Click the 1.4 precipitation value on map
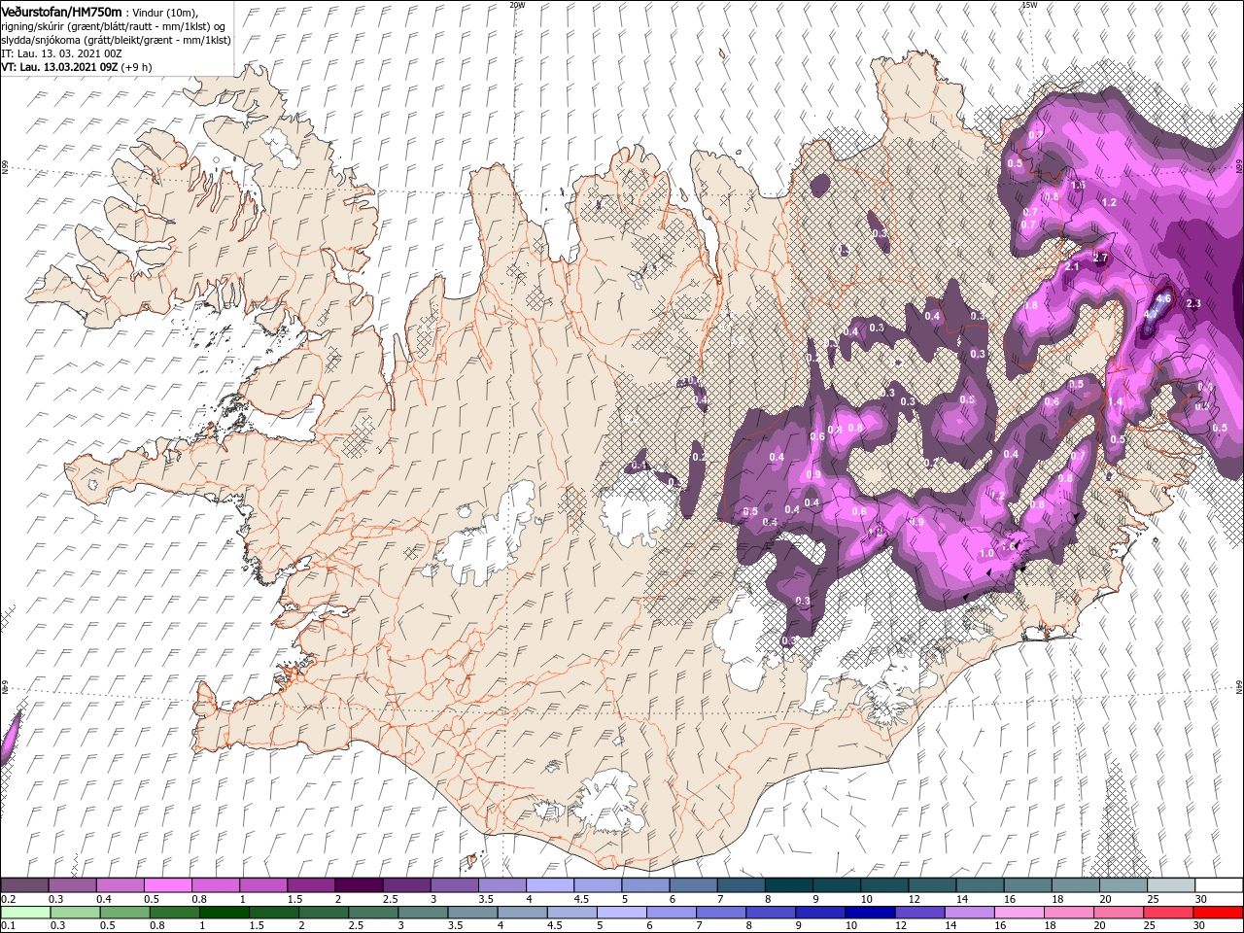The width and height of the screenshot is (1244, 933). click(1116, 401)
